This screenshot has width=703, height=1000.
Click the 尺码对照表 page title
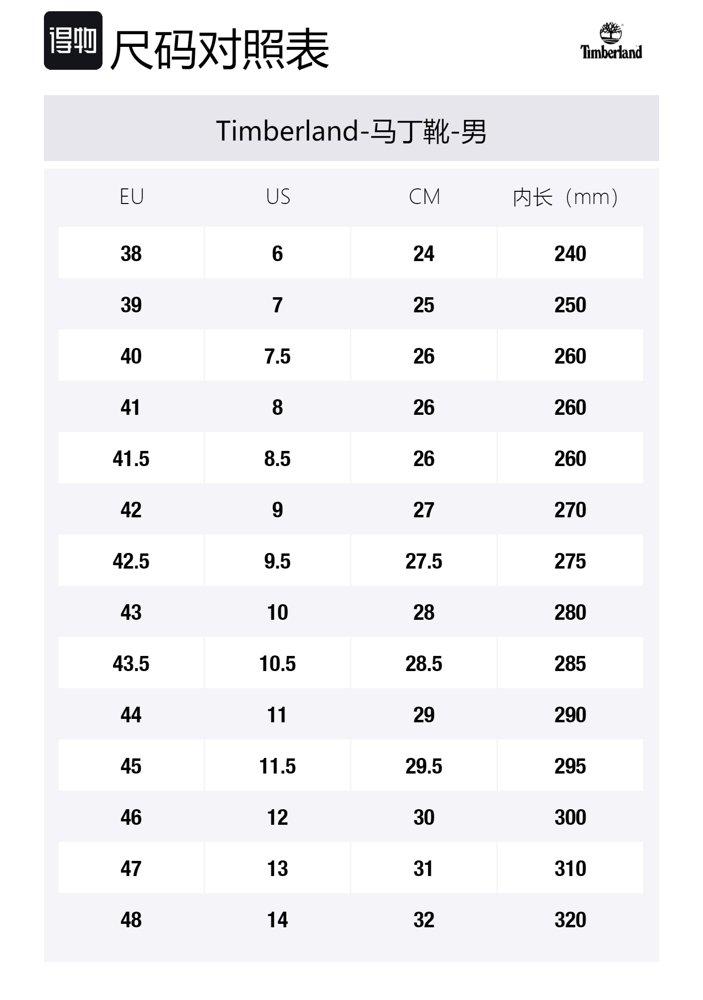220,49
